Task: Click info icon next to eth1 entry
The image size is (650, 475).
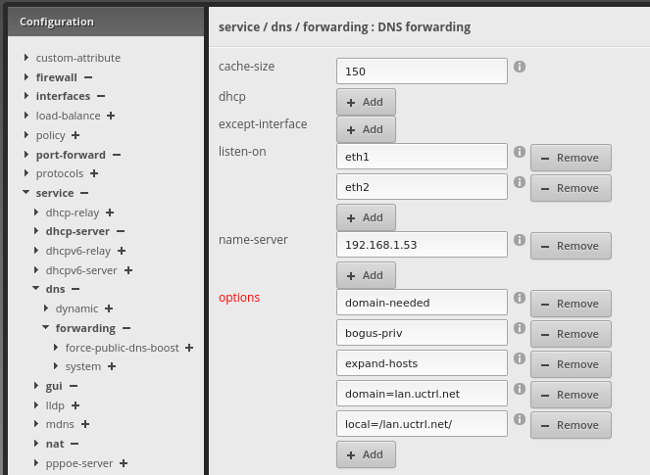Action: (x=520, y=153)
